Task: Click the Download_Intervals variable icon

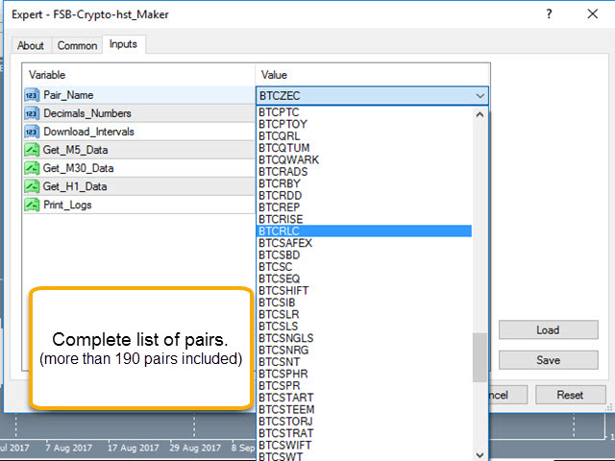Action: pos(32,132)
